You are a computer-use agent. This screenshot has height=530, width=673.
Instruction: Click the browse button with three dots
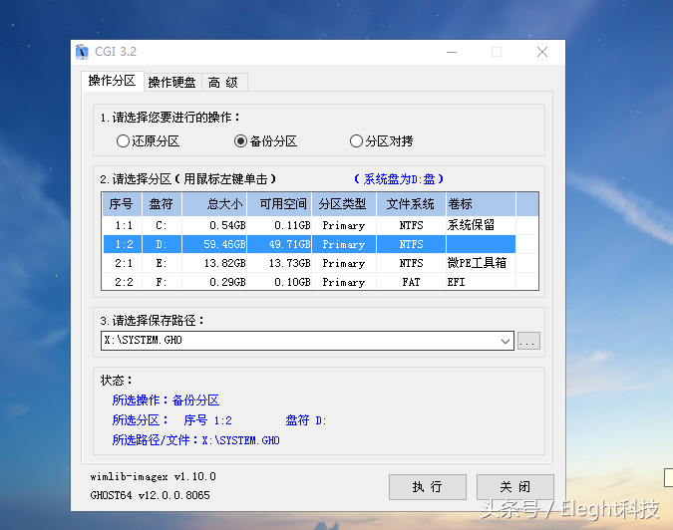(x=528, y=341)
